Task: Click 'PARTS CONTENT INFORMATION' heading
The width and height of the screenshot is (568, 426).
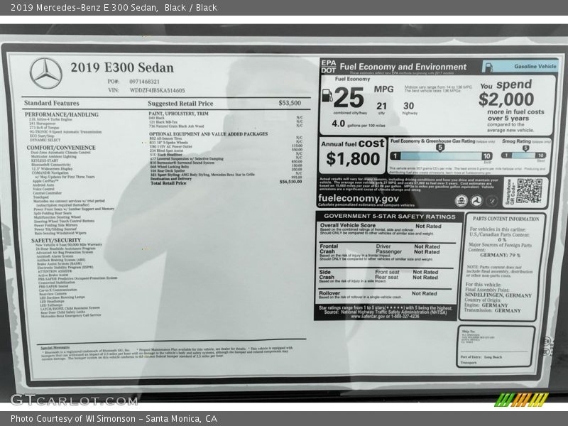Action: tap(506, 219)
